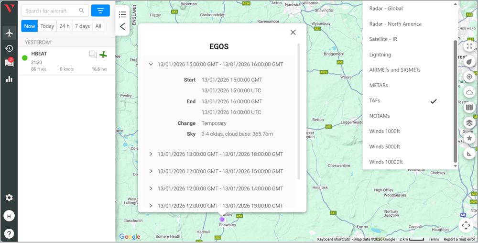Open the settings gear icon
Screen dimensions: 478x243
pyautogui.click(x=9, y=198)
